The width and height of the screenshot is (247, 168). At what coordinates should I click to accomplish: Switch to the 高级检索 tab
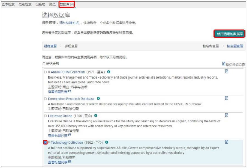point(25,4)
